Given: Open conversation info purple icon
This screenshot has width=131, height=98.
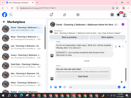Looking at the screenshot, I should click(x=123, y=24).
